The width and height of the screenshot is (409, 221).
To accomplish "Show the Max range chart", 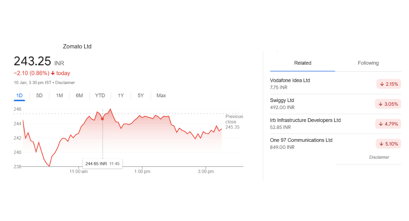I will pyautogui.click(x=161, y=96).
